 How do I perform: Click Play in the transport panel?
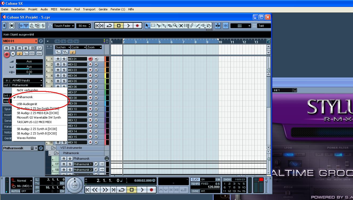(142, 190)
